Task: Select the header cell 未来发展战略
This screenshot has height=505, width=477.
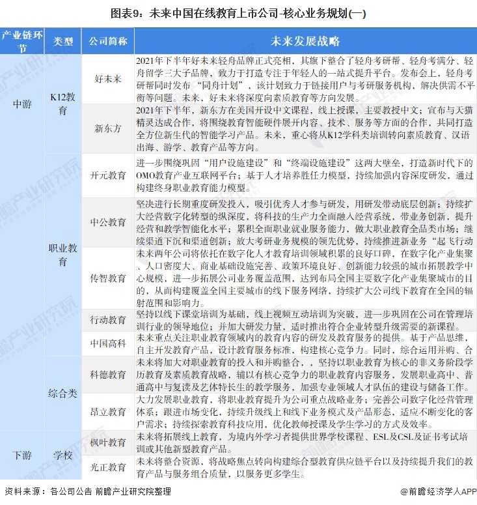Action: click(x=305, y=41)
